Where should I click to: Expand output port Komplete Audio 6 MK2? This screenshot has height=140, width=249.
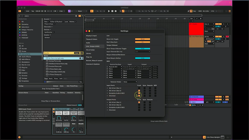pos(108,108)
